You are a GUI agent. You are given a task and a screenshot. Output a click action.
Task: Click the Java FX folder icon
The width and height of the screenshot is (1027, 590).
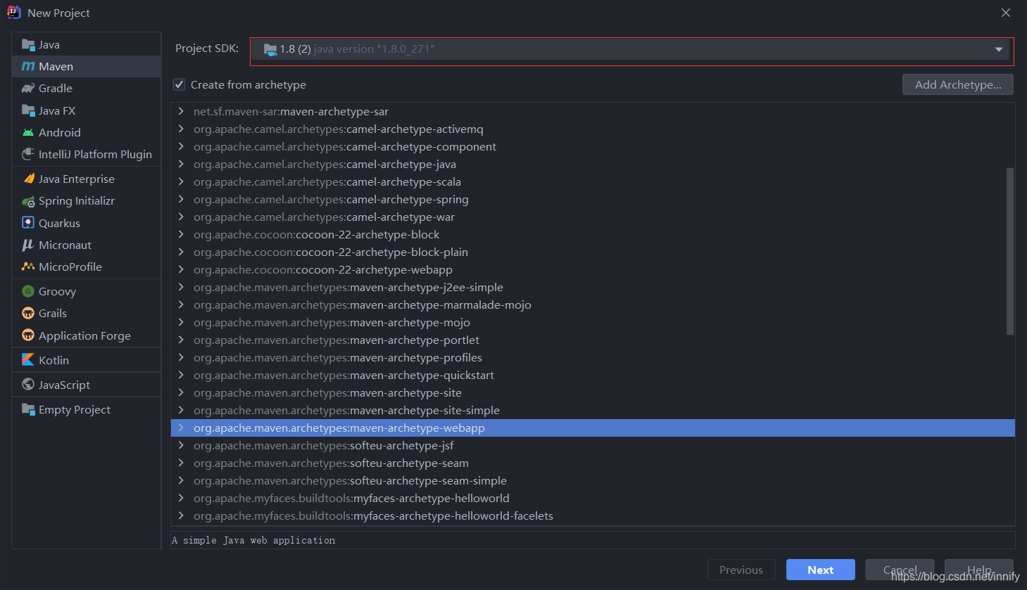[28, 110]
